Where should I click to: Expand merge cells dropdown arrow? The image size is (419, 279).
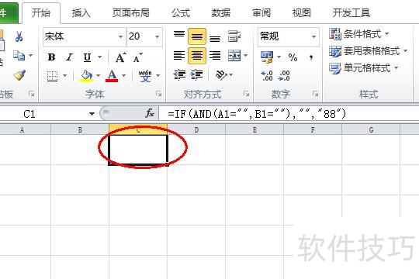point(245,56)
